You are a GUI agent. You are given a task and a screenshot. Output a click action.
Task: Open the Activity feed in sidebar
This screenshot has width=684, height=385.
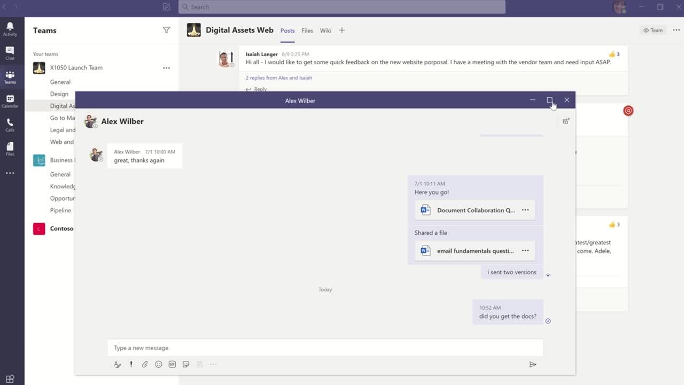pos(10,29)
